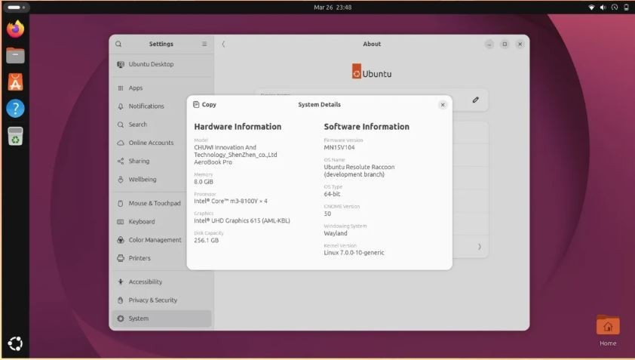Open the Search settings panel
The height and width of the screenshot is (360, 635).
[x=161, y=125]
